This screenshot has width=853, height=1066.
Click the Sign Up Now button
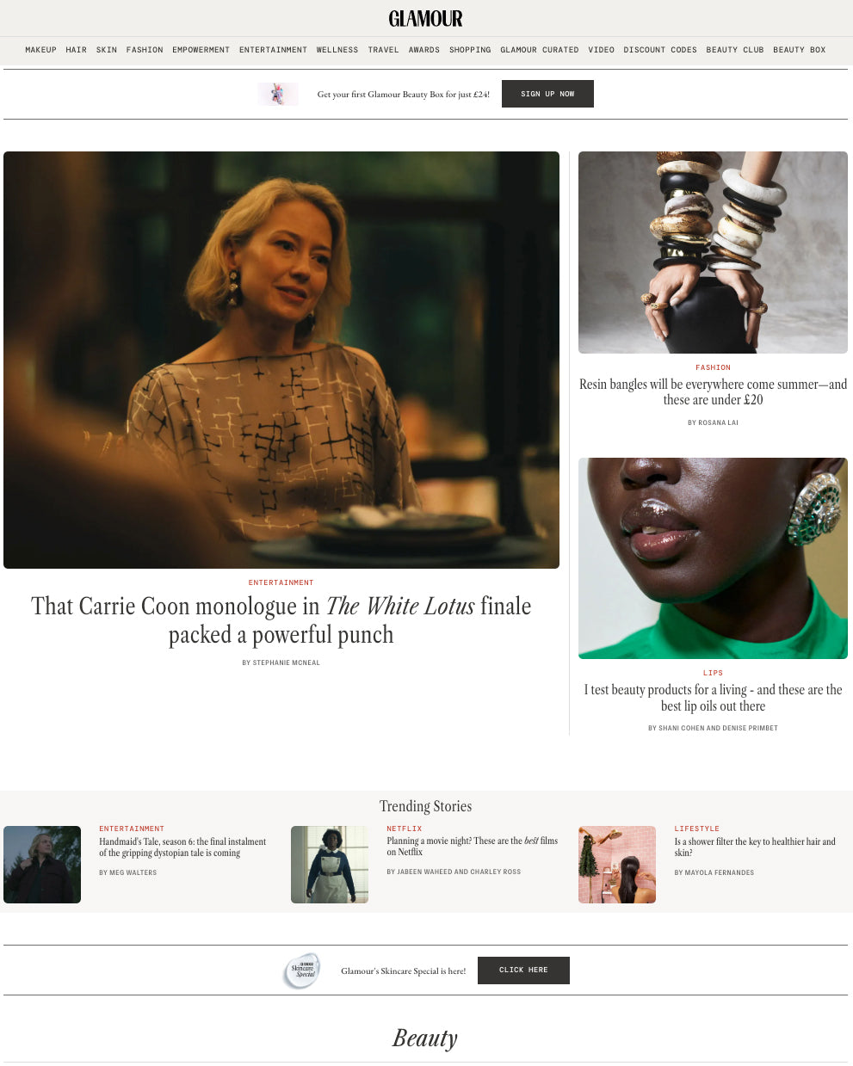click(547, 94)
